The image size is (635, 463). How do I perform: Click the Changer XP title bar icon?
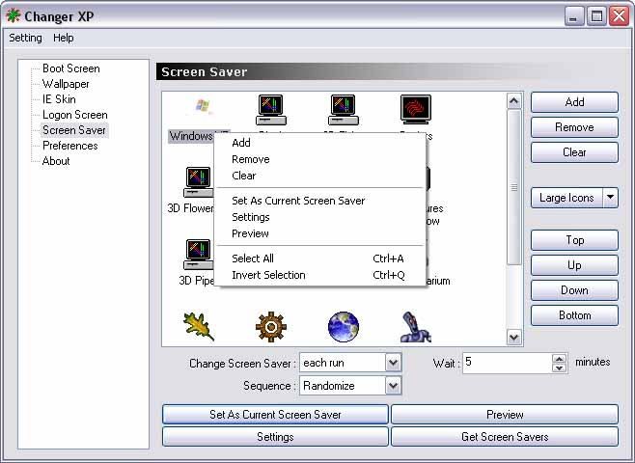click(x=14, y=16)
